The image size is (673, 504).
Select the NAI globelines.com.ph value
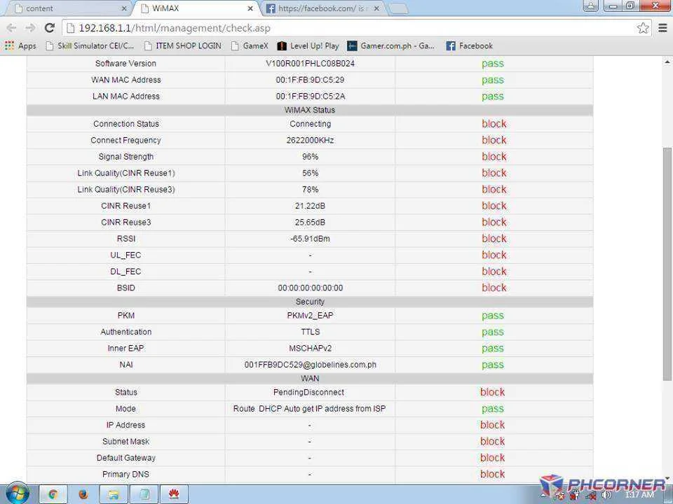pos(310,365)
